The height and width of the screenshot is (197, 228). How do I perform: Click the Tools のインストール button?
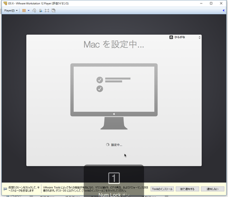pos(162,189)
